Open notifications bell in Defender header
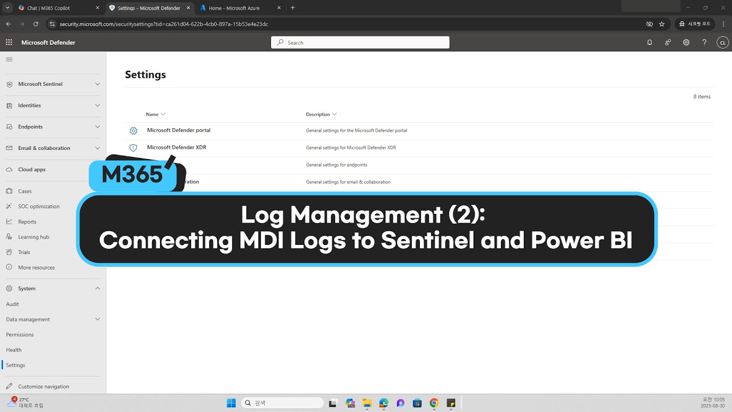 coord(650,42)
